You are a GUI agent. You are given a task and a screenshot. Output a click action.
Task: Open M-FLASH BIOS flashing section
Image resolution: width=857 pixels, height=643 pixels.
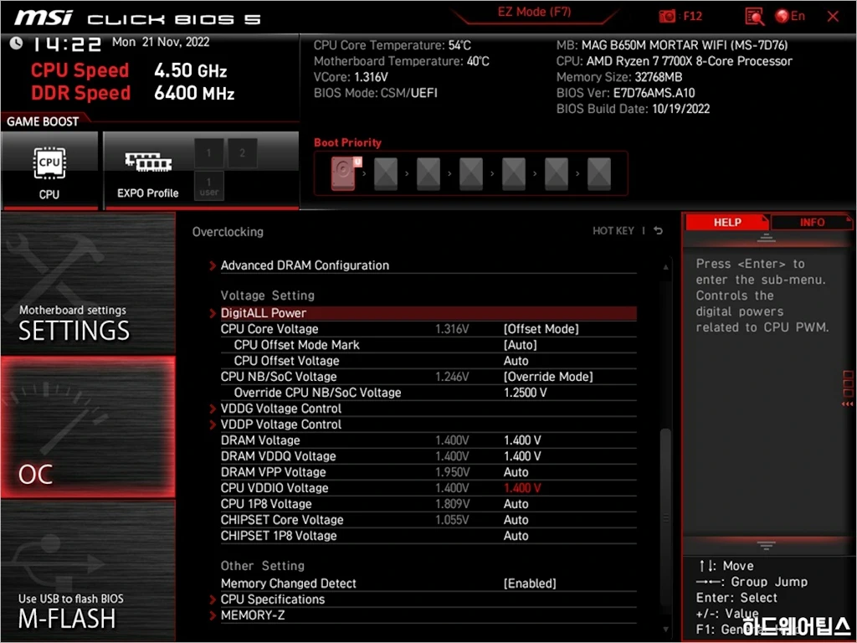pos(88,571)
